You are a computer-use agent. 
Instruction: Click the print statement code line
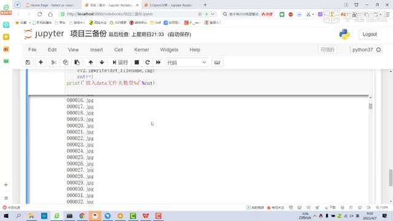[x=111, y=83]
